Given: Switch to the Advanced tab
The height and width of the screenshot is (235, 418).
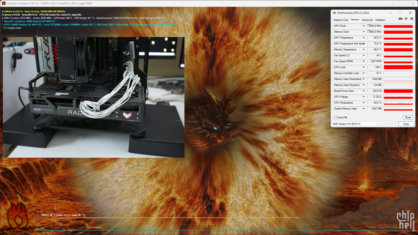Looking at the screenshot, I should pos(367,20).
